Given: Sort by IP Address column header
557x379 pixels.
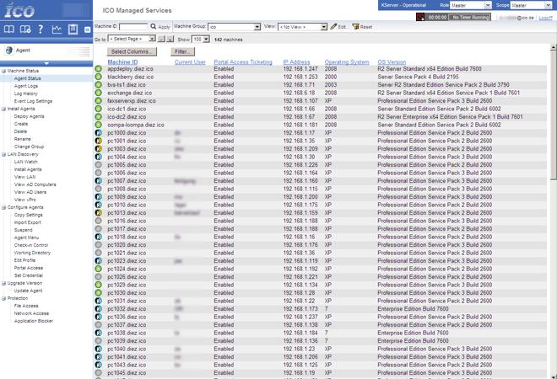Looking at the screenshot, I should tap(296, 62).
